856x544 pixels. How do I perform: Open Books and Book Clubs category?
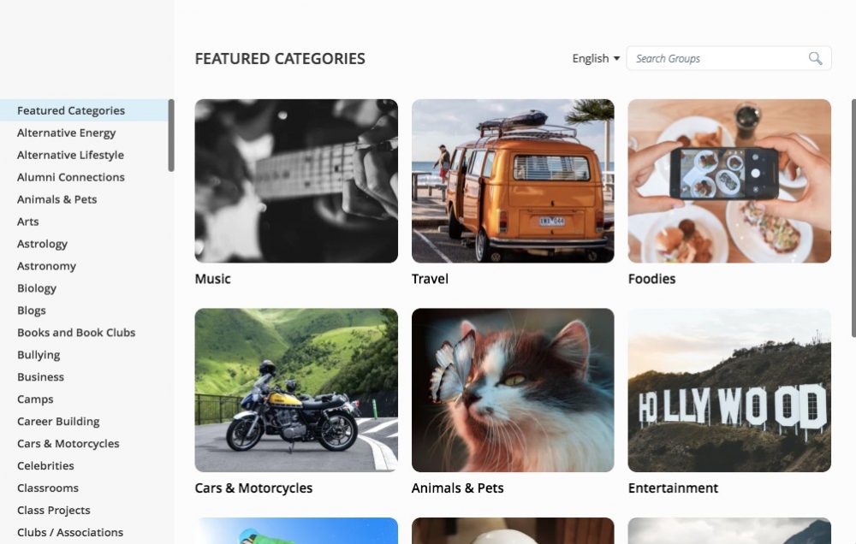[76, 333]
